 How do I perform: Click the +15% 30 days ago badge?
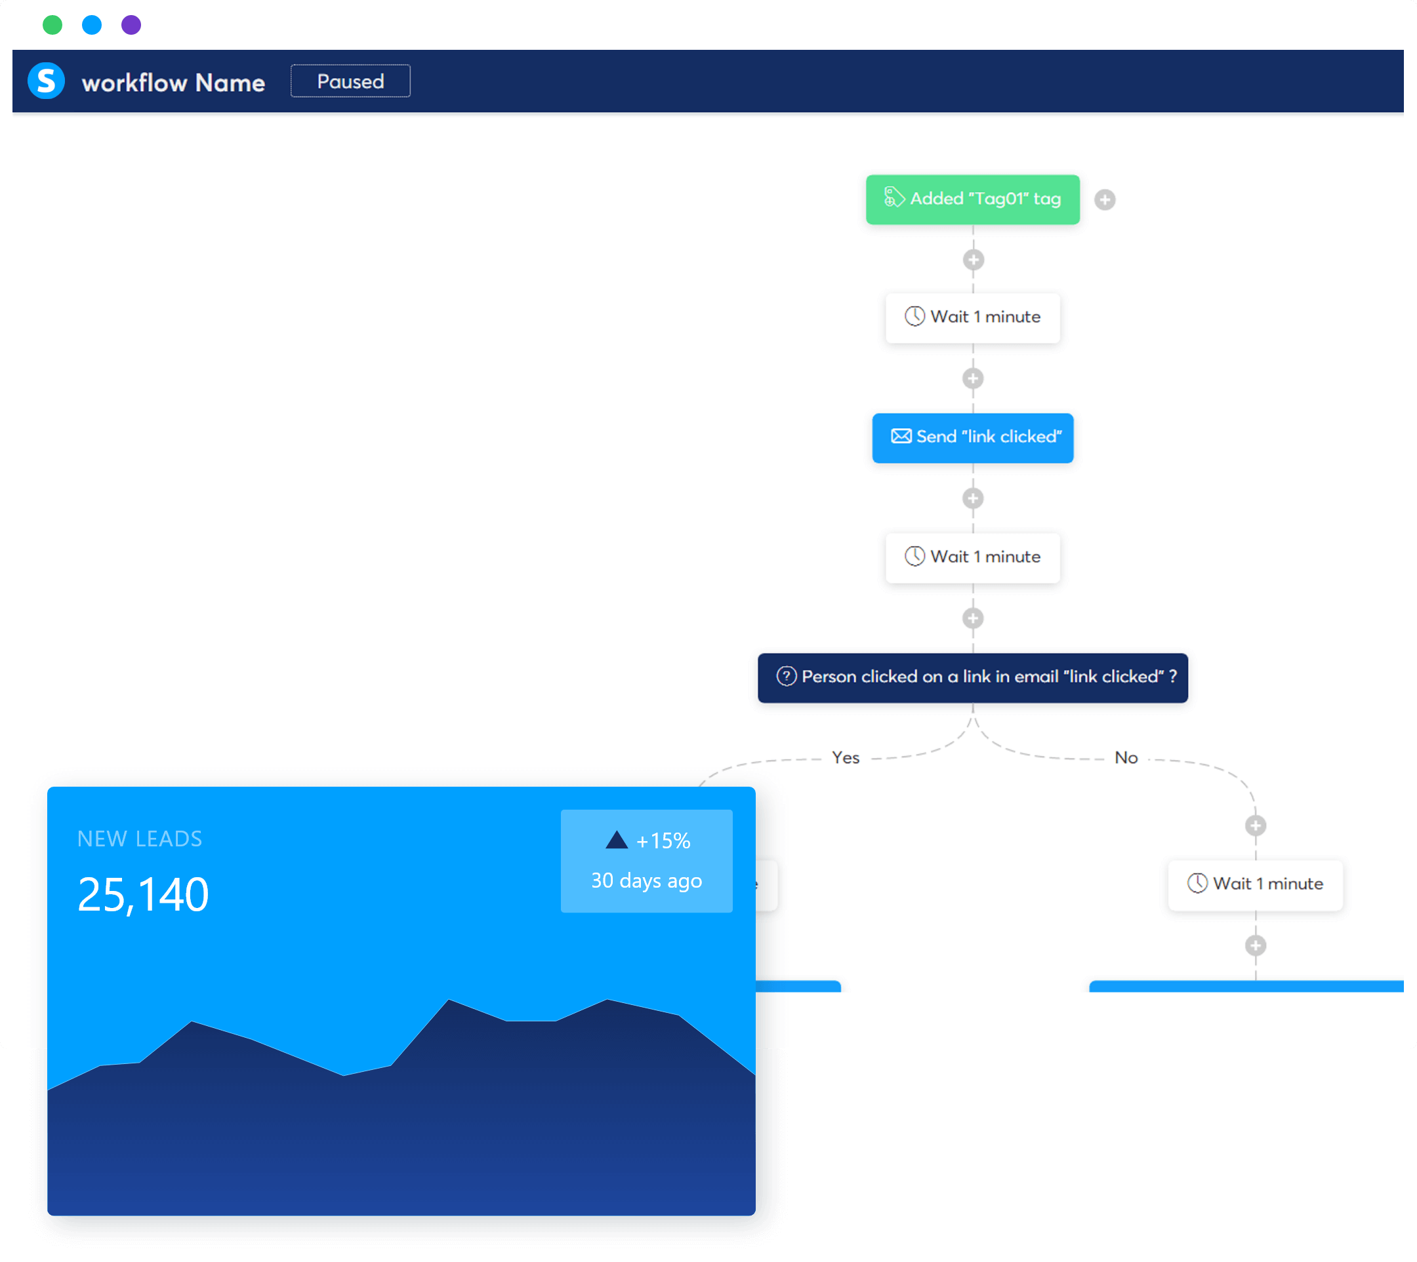646,861
